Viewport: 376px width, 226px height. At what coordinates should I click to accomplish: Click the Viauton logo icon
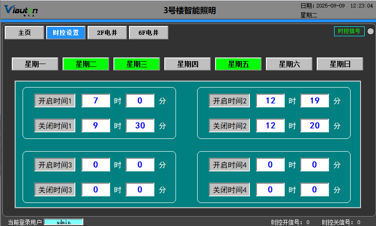(x=21, y=10)
